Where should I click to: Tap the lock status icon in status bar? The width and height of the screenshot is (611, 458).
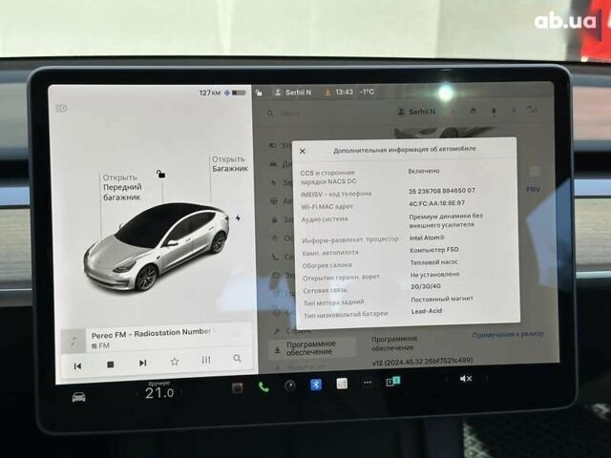tap(259, 93)
